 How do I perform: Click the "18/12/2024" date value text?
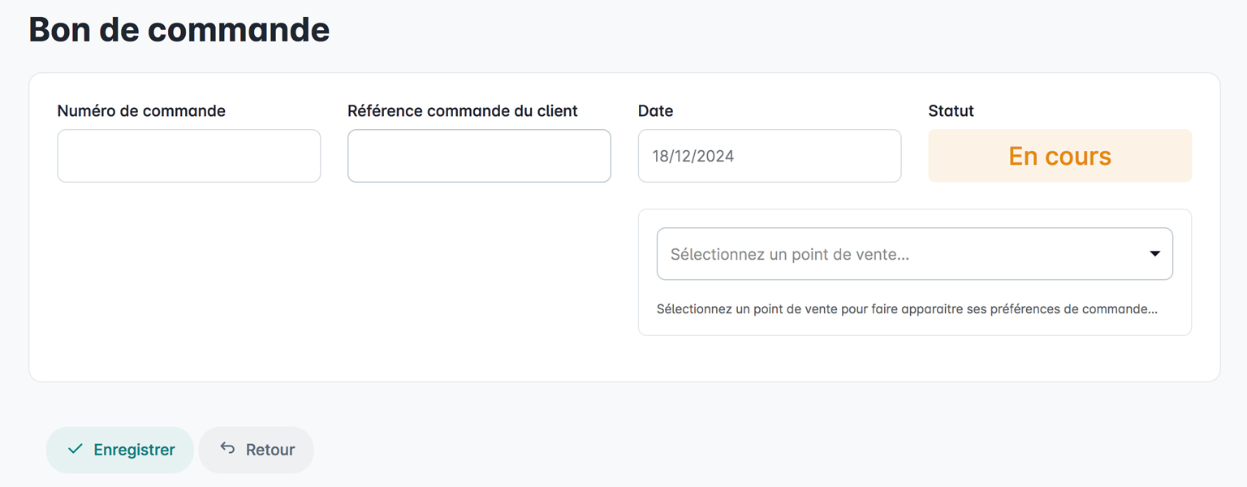click(x=693, y=157)
